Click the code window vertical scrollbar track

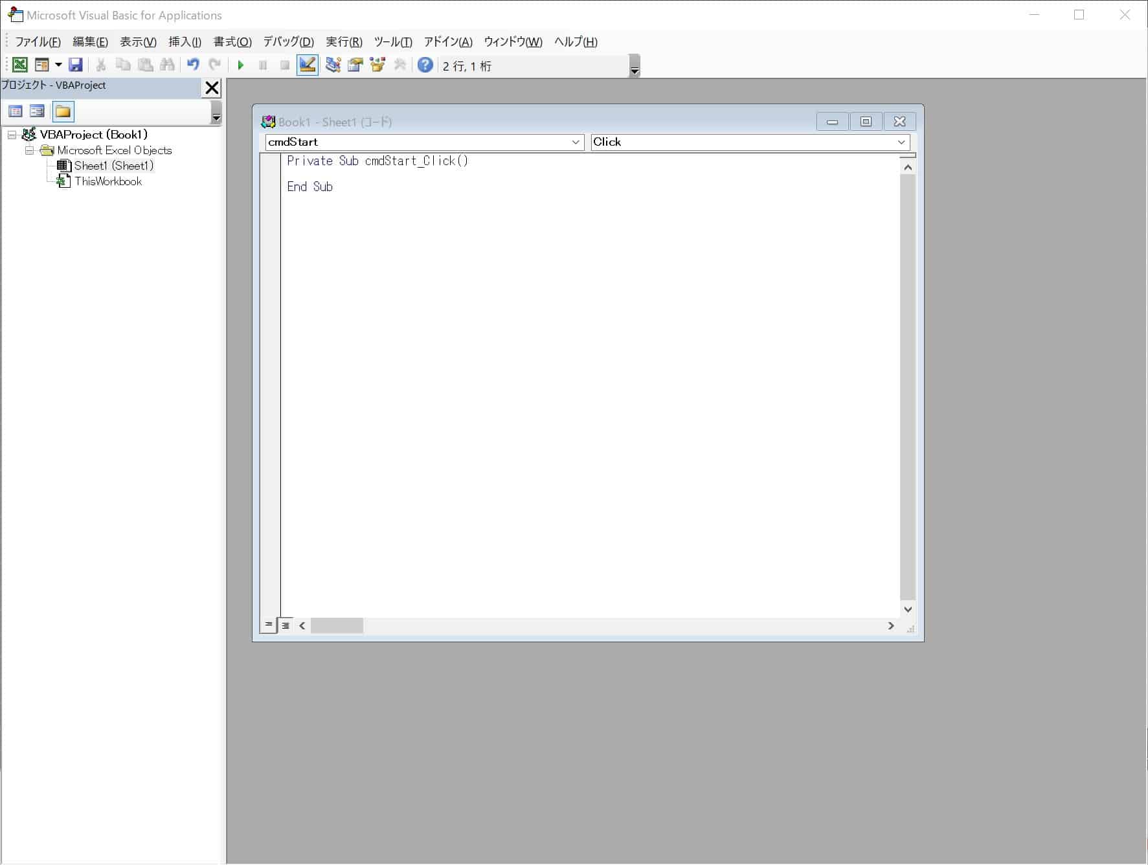(908, 388)
